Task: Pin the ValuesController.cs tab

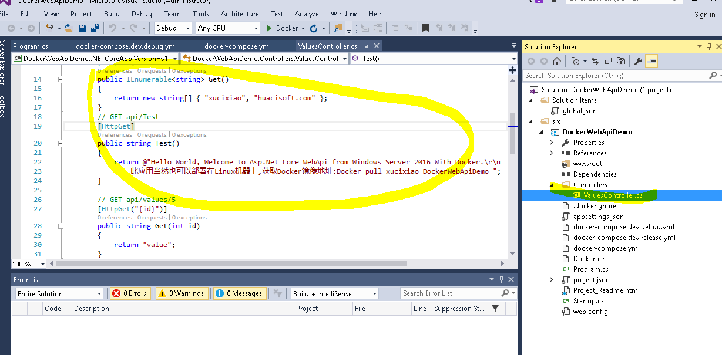Action: pos(366,46)
